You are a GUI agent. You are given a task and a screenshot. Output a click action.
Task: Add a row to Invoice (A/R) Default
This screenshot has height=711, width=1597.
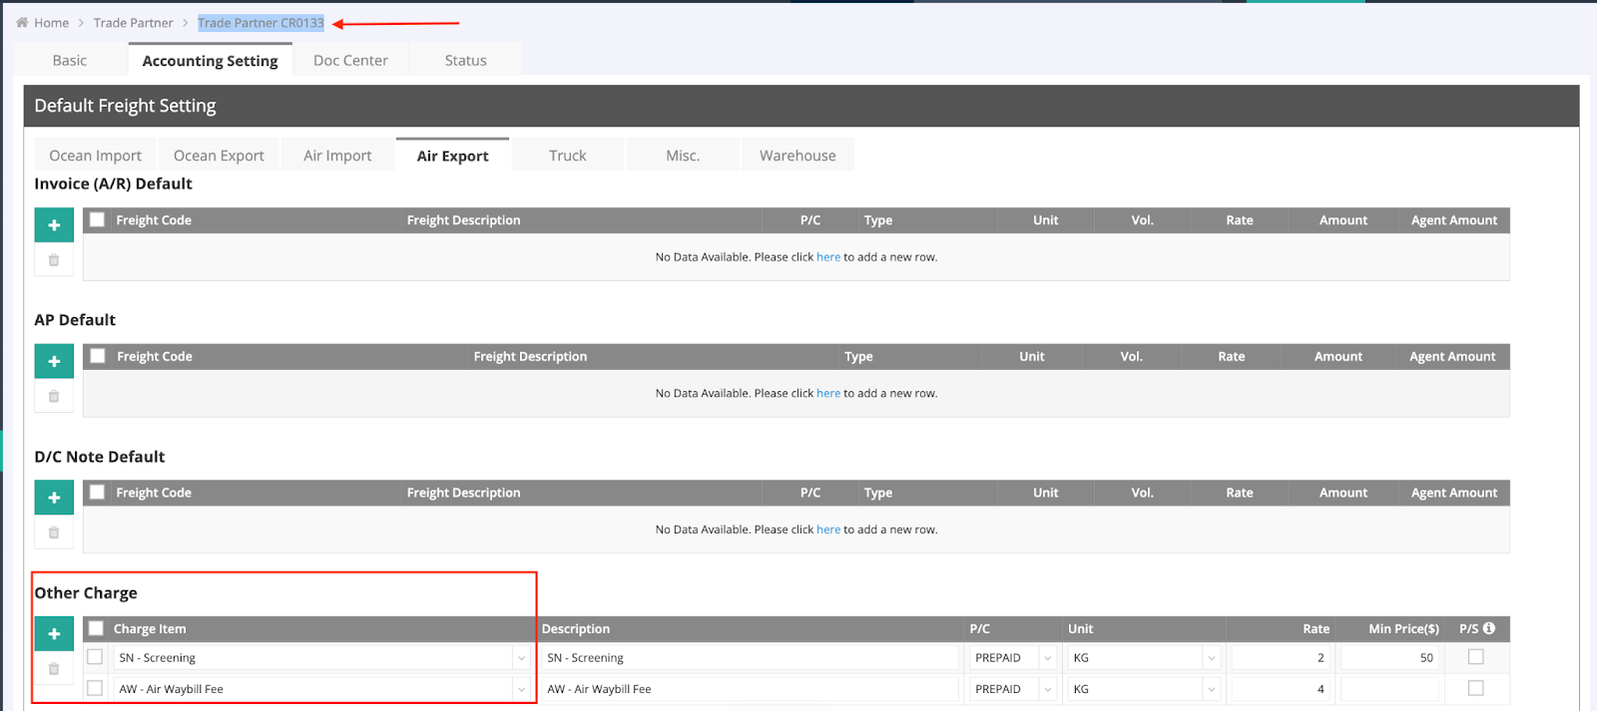pyautogui.click(x=54, y=225)
